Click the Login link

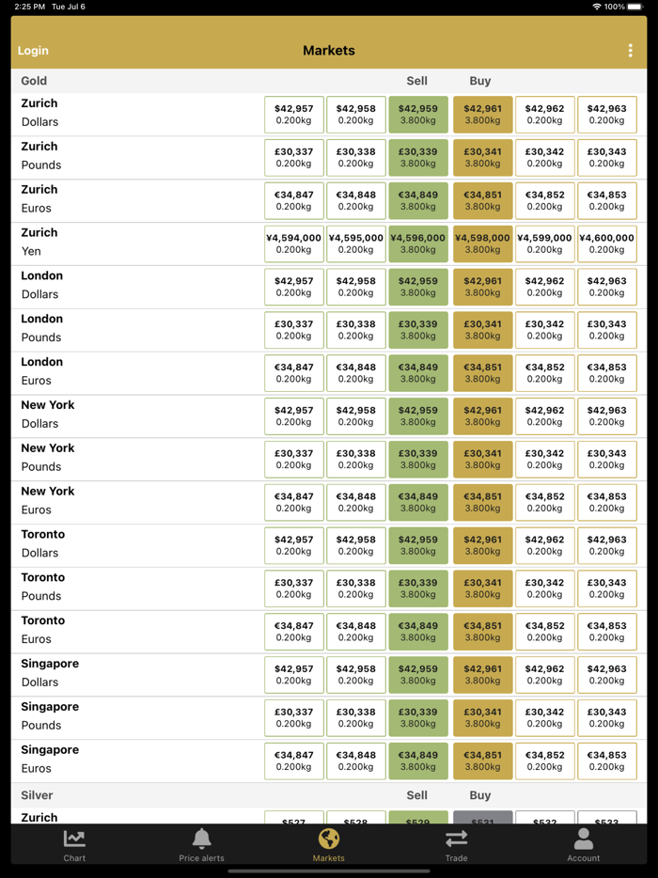33,51
